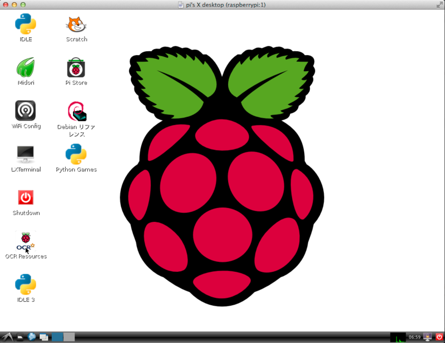Select the first workspace in the pager

click(x=58, y=336)
